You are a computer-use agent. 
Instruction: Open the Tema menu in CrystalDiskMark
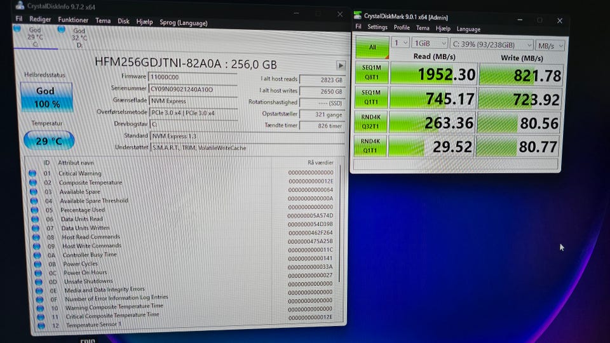click(423, 28)
